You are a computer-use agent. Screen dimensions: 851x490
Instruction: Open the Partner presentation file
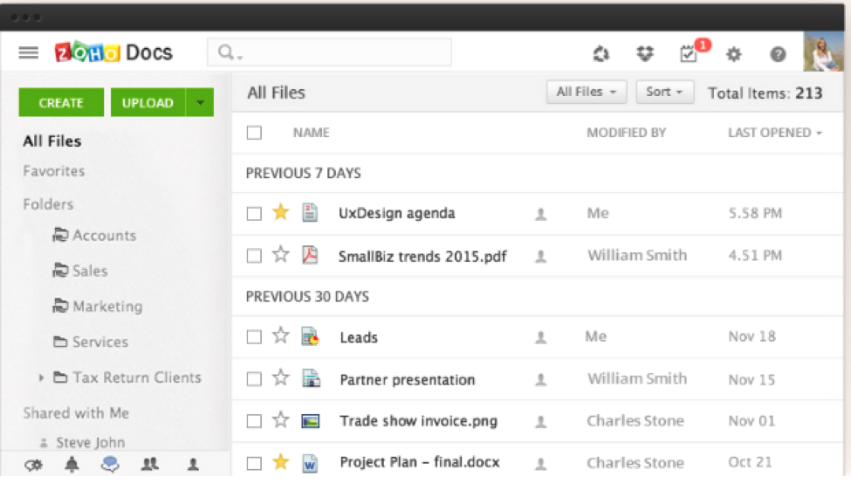(x=408, y=380)
